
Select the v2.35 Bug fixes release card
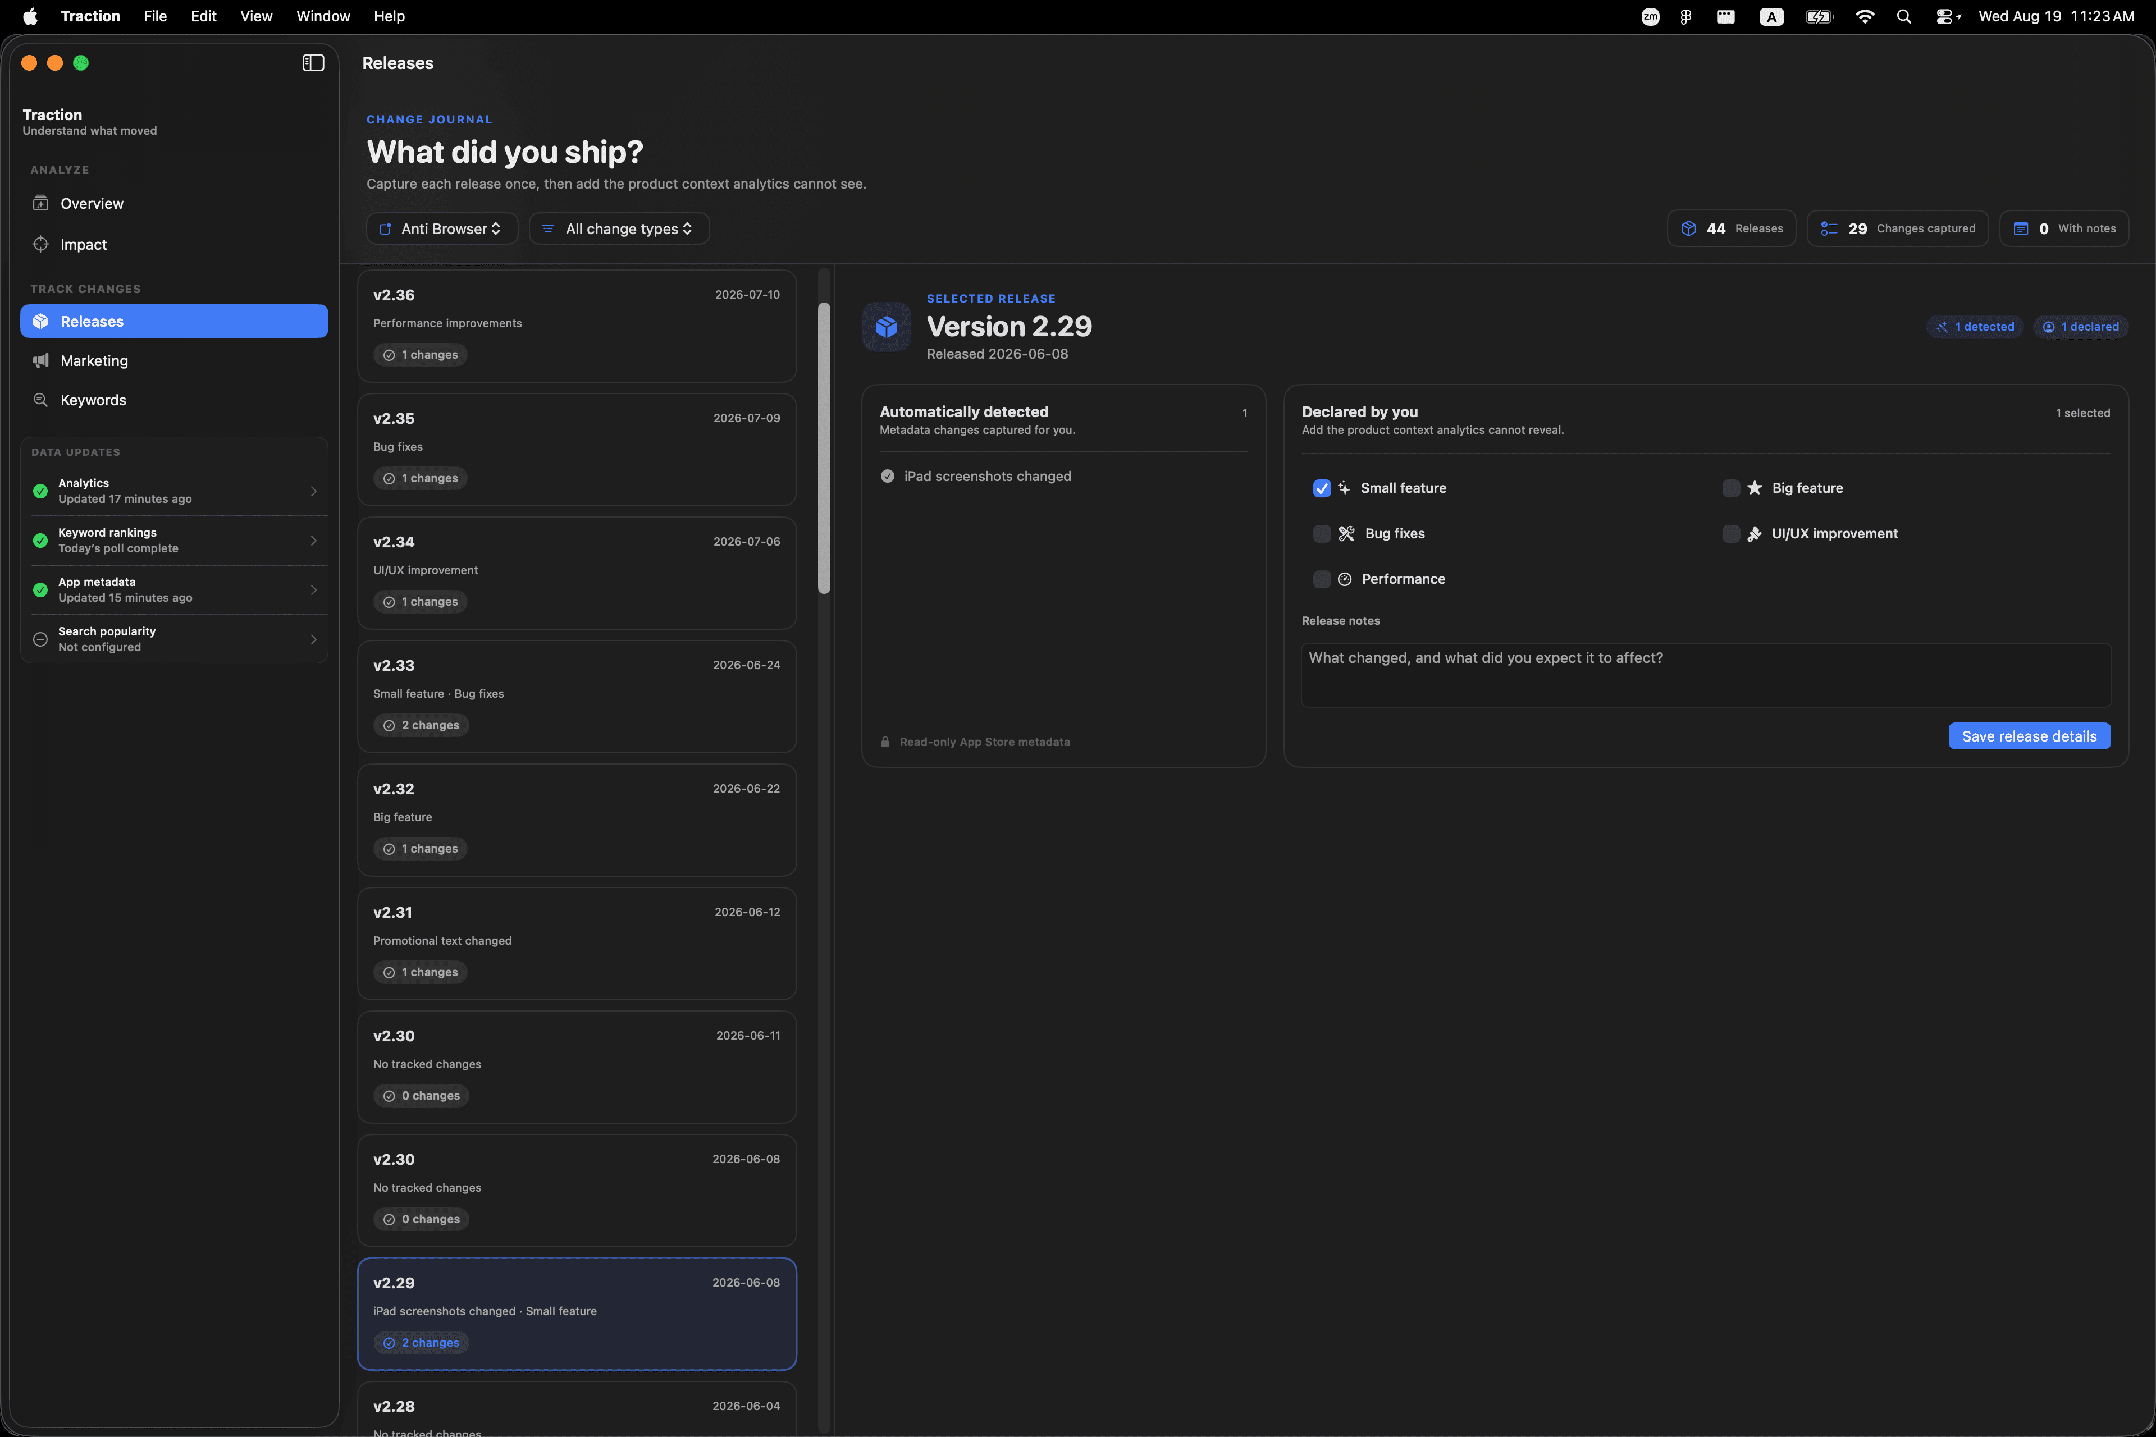point(577,449)
